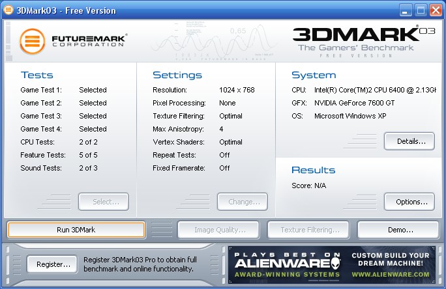Launch the Demo button
Screen dimensions: 446x289
pyautogui.click(x=398, y=230)
